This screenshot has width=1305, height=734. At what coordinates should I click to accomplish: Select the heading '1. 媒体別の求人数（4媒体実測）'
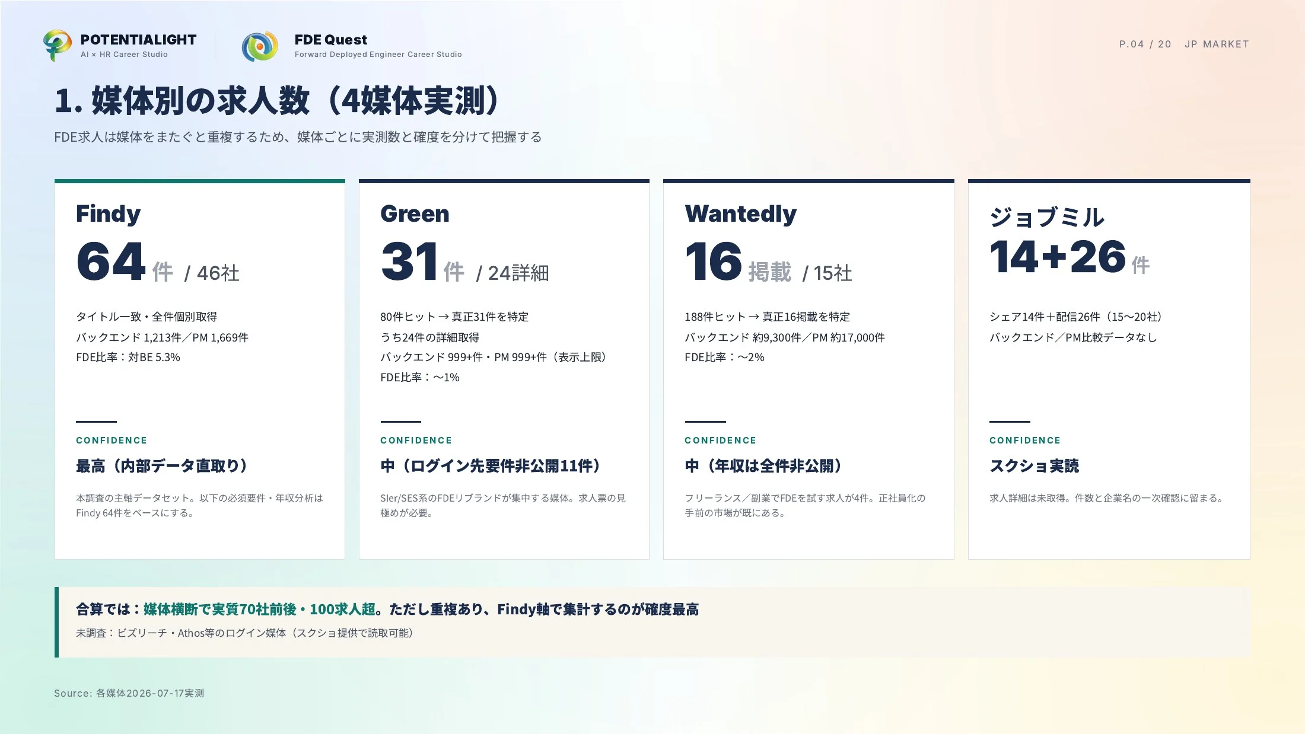click(279, 100)
